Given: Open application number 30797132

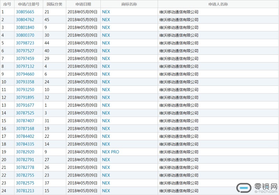Looking at the screenshot, I should (25, 66).
